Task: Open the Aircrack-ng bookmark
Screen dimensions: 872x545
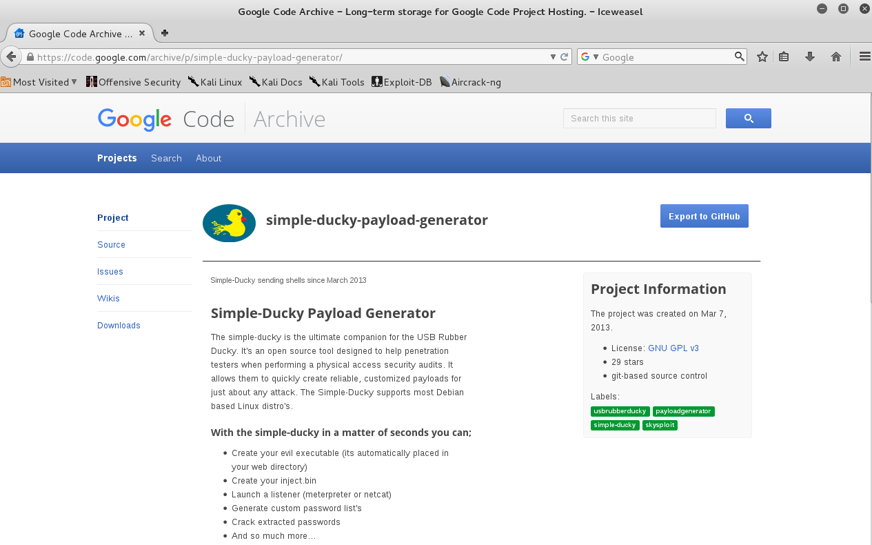Action: pos(470,82)
